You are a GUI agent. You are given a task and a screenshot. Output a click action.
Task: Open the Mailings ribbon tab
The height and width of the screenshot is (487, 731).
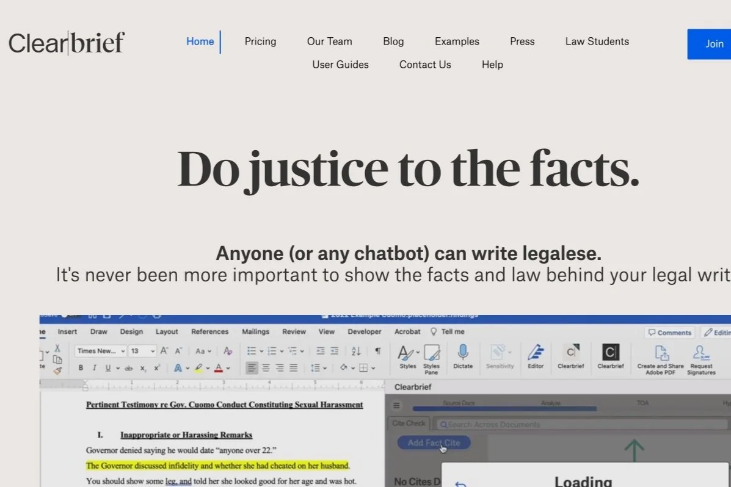coord(255,332)
